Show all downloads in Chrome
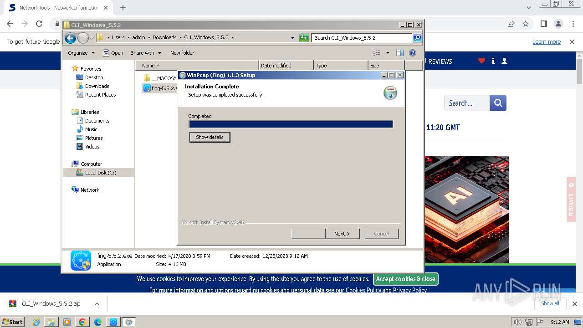The image size is (583, 328). tap(550, 303)
